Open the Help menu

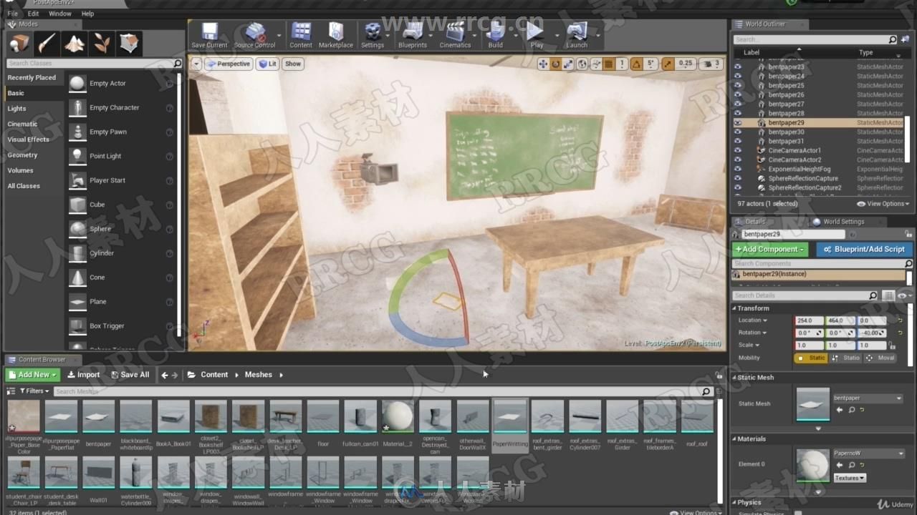click(87, 14)
